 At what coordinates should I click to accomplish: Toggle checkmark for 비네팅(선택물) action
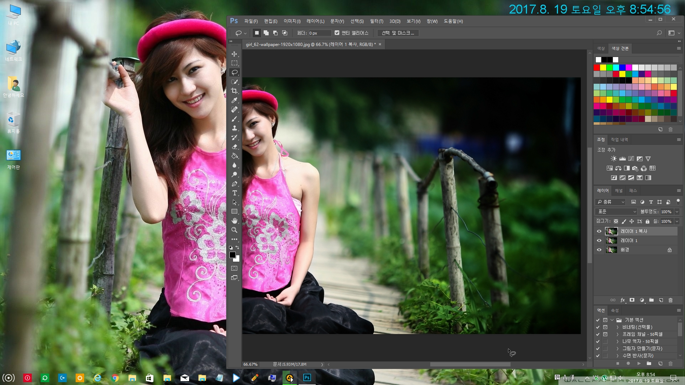pos(598,327)
